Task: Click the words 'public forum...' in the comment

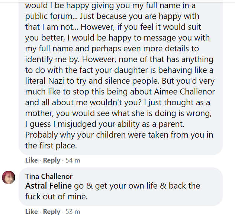Action: point(52,16)
